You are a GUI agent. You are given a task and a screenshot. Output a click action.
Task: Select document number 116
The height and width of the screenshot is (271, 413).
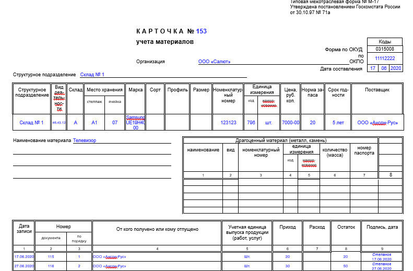coord(51,266)
